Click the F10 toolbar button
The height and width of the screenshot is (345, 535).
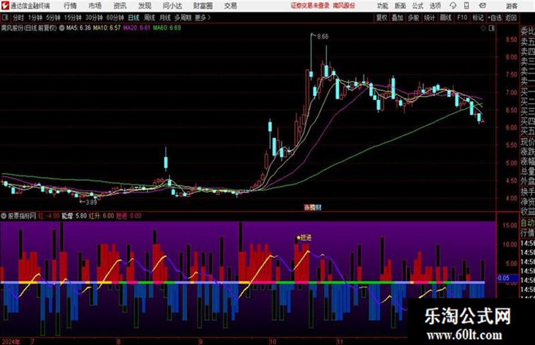[462, 18]
